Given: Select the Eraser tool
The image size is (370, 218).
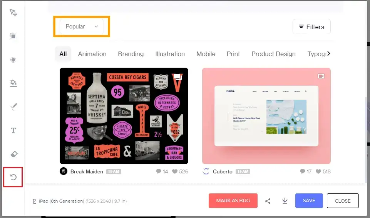Looking at the screenshot, I should point(13,154).
